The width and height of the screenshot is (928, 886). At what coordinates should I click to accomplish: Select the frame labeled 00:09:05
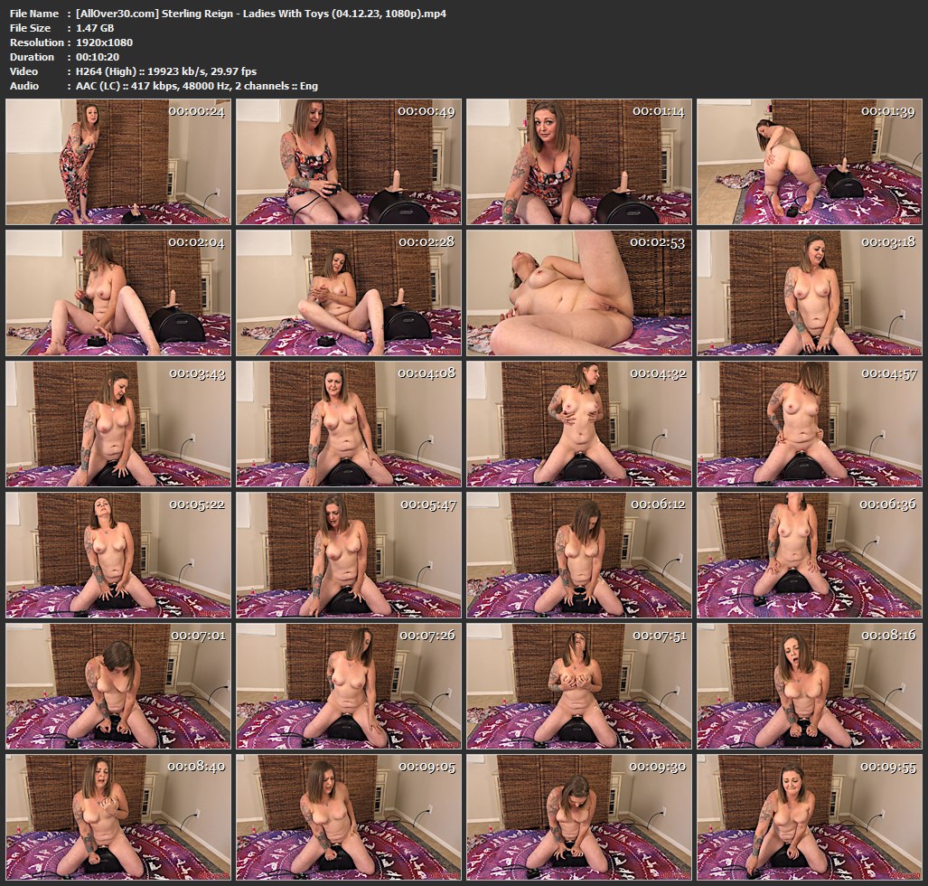click(x=349, y=817)
